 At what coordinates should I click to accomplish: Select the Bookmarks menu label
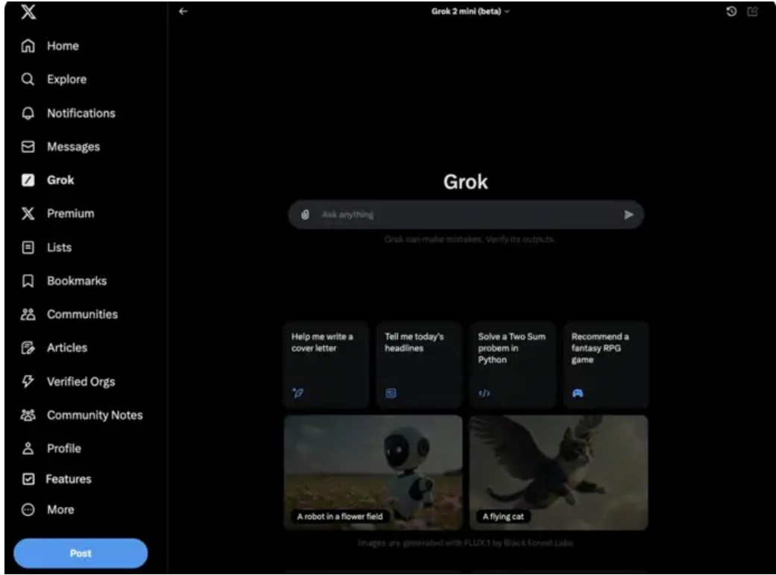(77, 281)
